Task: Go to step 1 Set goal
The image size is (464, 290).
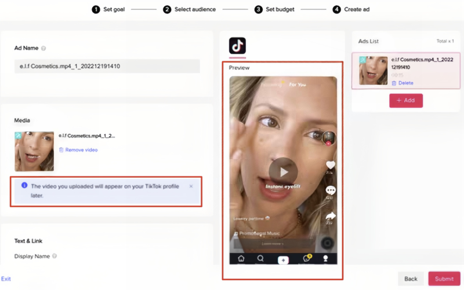Action: [108, 9]
